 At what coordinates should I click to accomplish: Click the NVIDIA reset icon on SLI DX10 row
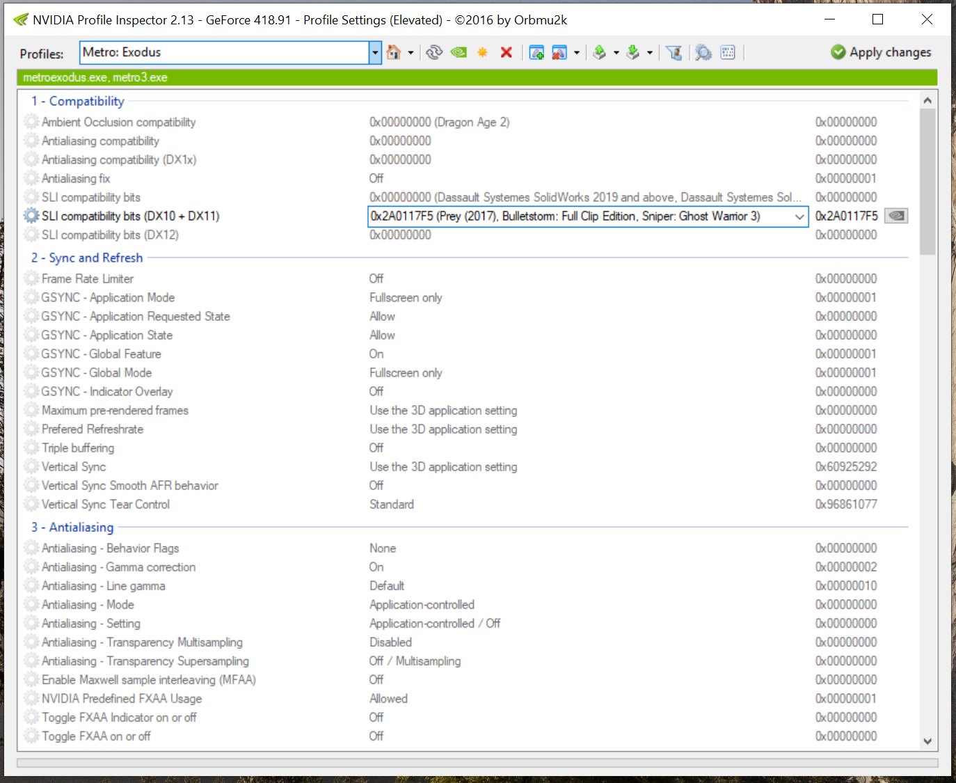click(x=896, y=216)
